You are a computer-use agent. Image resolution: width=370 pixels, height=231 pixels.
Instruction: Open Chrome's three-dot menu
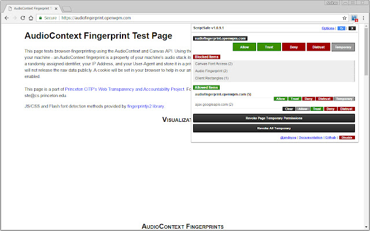[364, 18]
